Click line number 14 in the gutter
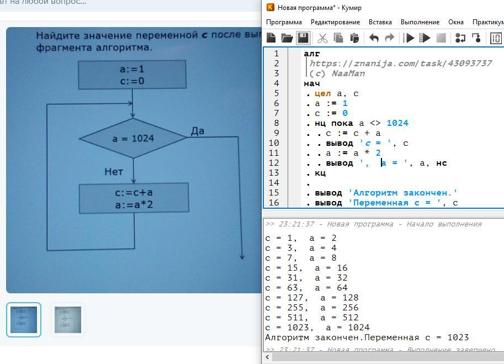 click(x=274, y=183)
